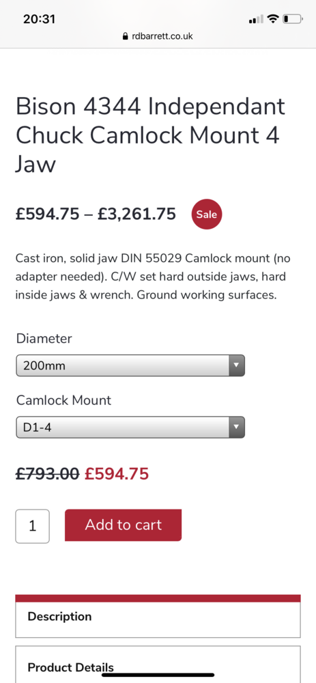316x683 pixels.
Task: Tap the cellular signal bars icon
Action: pyautogui.click(x=257, y=19)
